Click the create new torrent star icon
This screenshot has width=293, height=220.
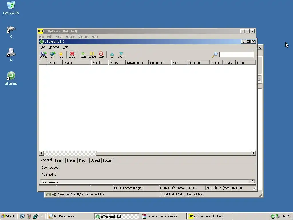point(61,55)
